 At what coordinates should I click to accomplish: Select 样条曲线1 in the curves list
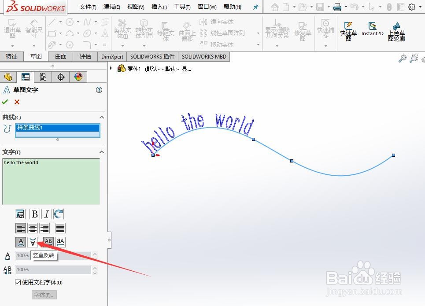point(57,127)
